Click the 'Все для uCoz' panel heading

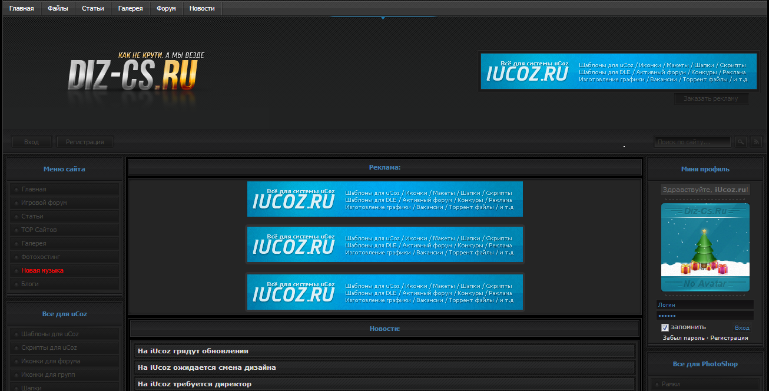tap(65, 314)
